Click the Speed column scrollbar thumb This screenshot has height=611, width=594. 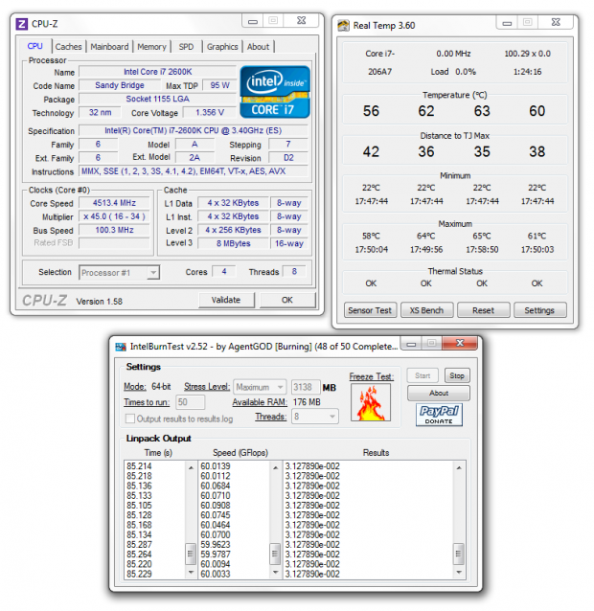pos(275,554)
